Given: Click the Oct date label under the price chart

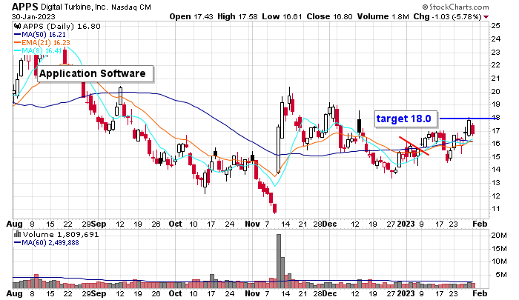Looking at the screenshot, I should coord(175,224).
